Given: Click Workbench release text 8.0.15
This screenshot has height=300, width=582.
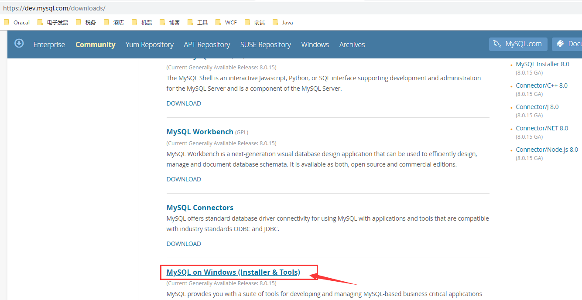Looking at the screenshot, I should tap(221, 143).
